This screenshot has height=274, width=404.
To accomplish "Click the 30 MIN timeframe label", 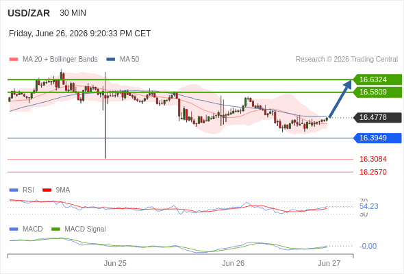I will (73, 13).
